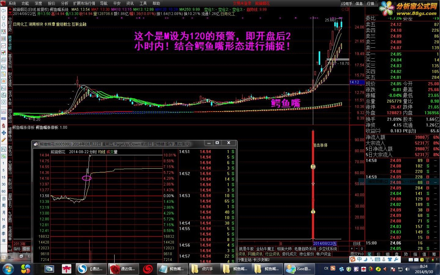Click the minus zoom button near 日线

357,249
